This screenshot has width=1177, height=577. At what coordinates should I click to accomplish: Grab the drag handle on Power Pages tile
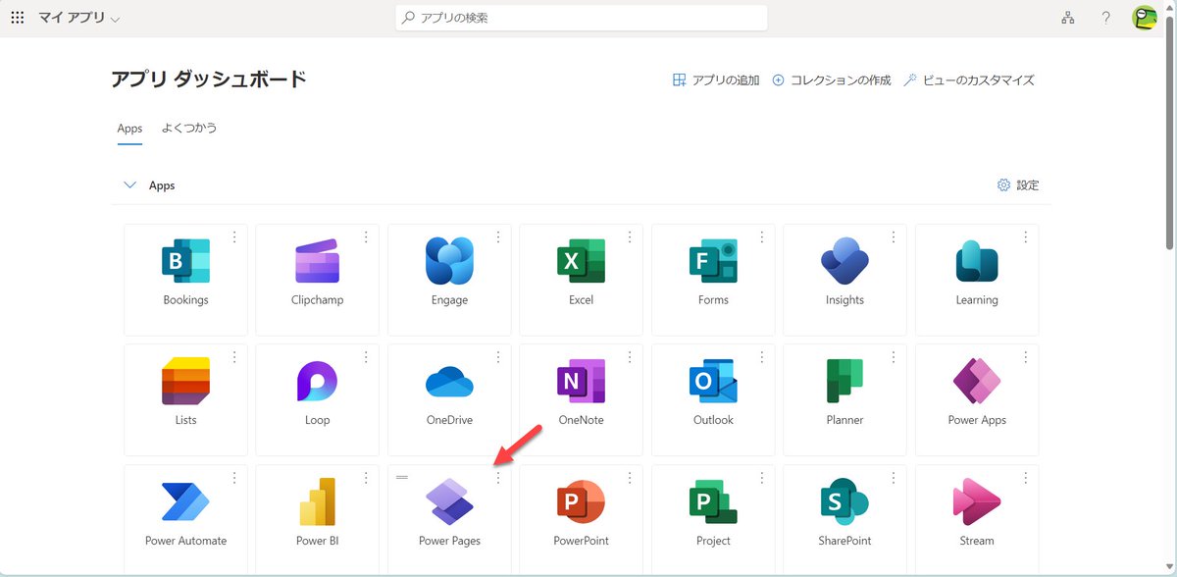(402, 477)
